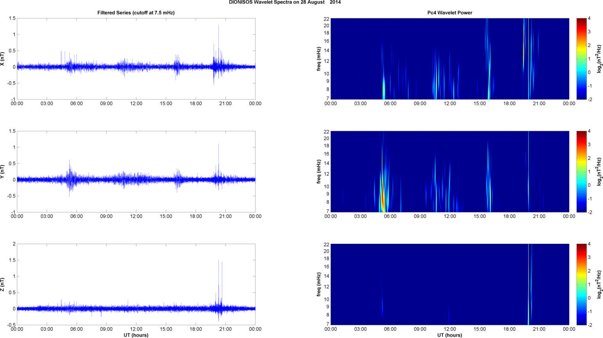Select the 'Pc4 Wavelet Power' heading
Viewport: 603px width, 338px height.
pyautogui.click(x=450, y=13)
